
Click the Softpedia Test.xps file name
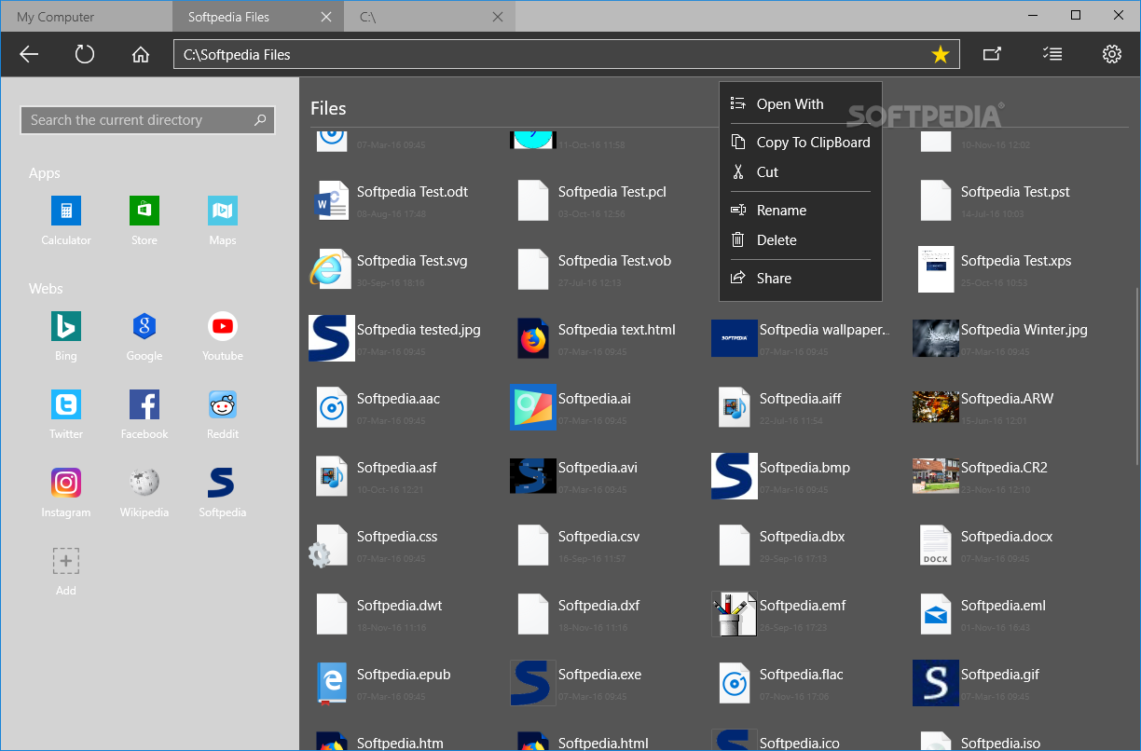tap(1016, 261)
